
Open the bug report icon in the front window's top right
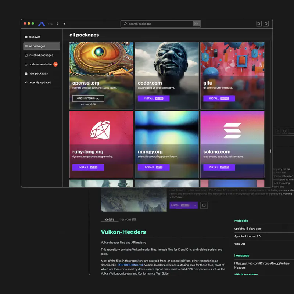coord(259,24)
